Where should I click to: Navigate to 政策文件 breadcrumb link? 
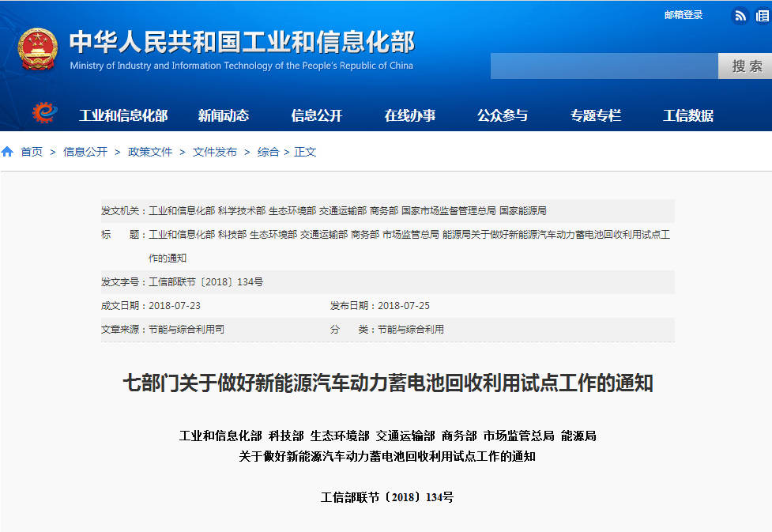(150, 152)
